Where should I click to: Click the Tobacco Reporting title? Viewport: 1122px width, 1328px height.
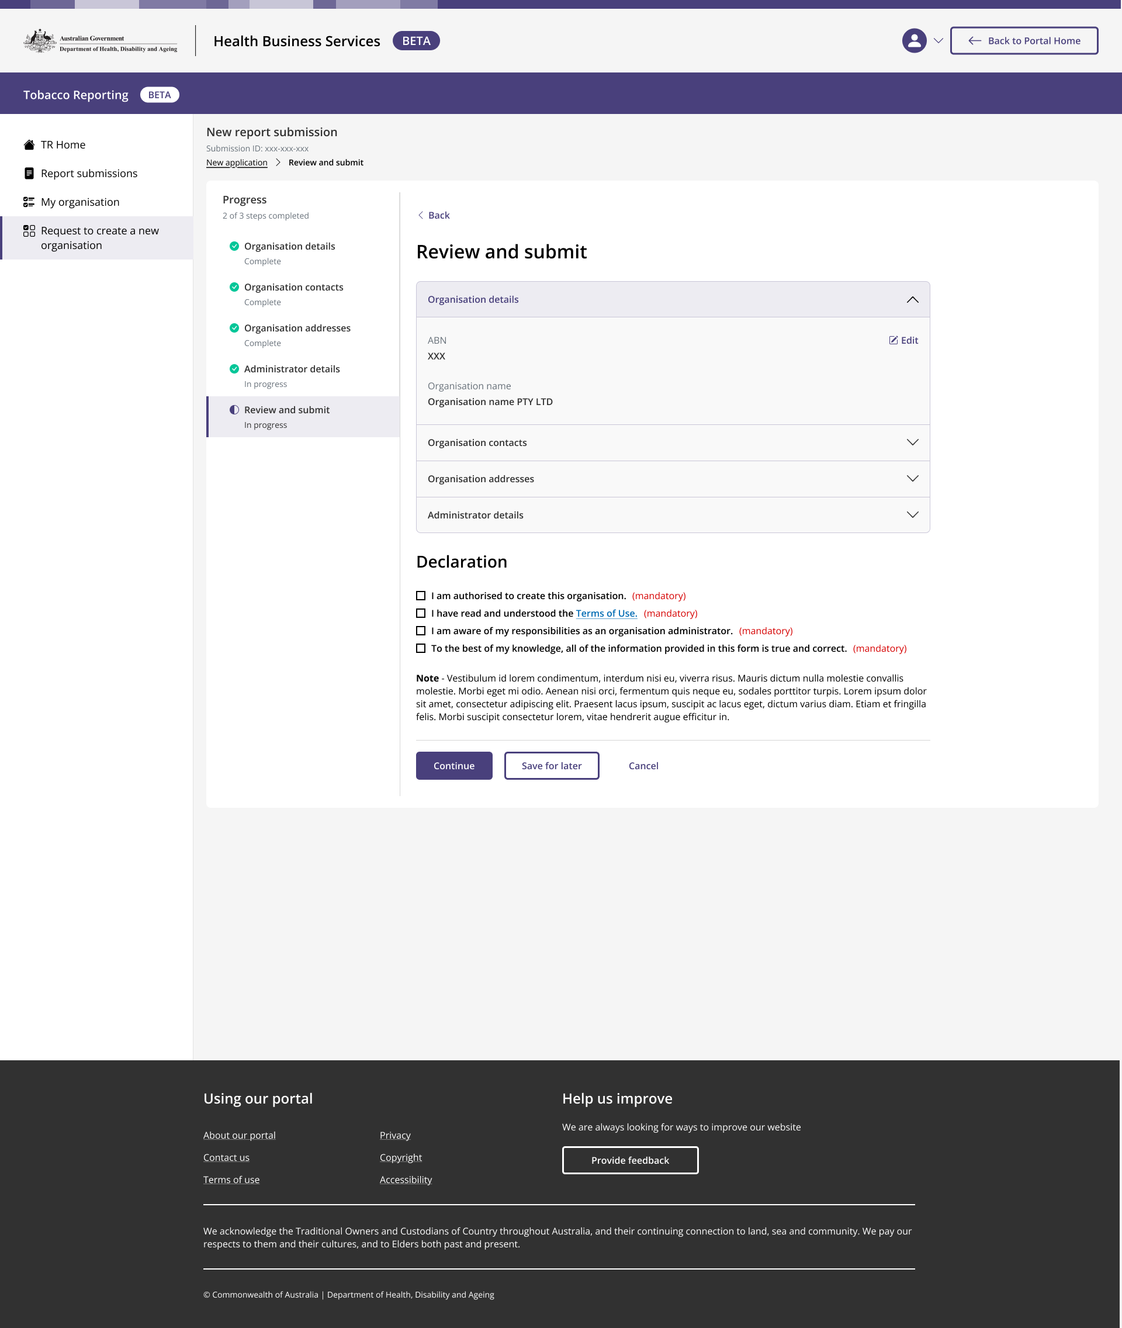(x=76, y=95)
